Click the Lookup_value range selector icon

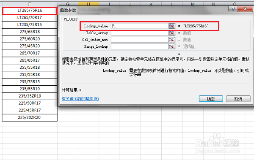click(x=171, y=26)
